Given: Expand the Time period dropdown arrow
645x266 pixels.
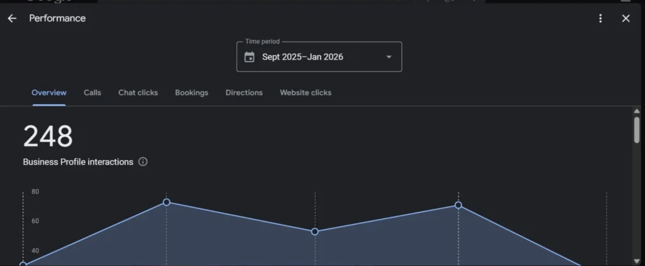Looking at the screenshot, I should 389,57.
